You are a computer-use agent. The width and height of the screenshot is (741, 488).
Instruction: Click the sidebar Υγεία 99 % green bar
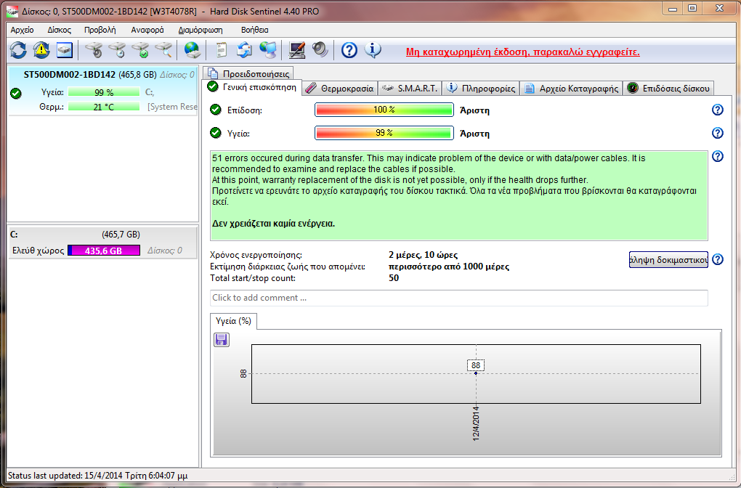coord(104,92)
